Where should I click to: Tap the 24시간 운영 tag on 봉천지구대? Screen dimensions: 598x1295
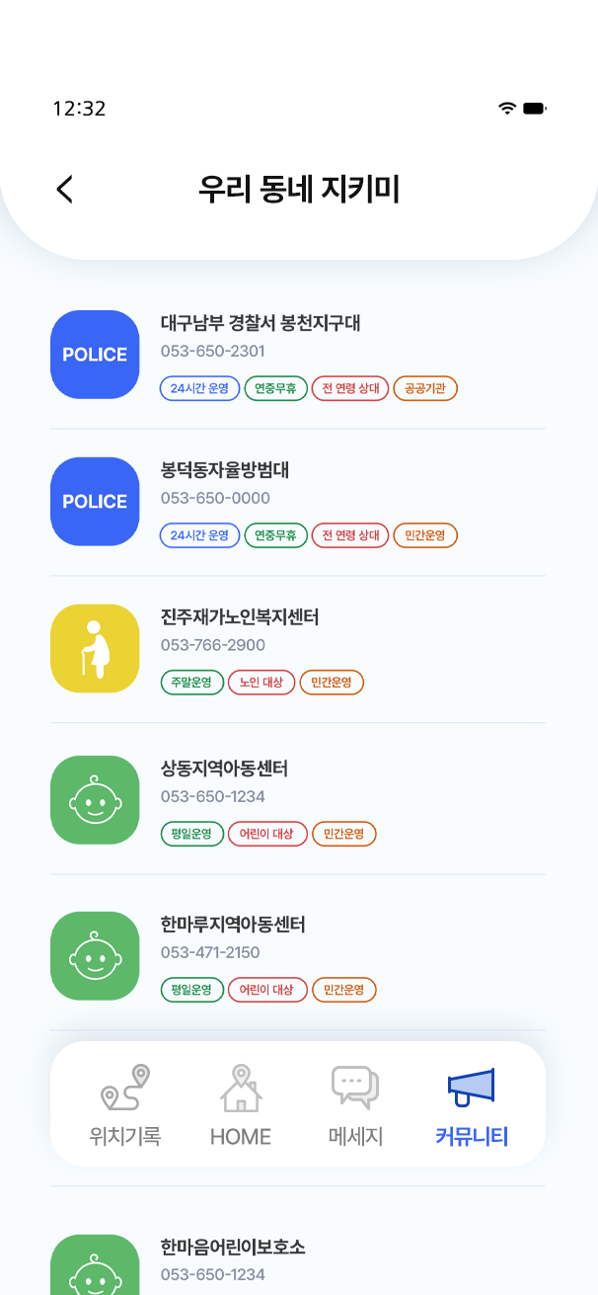(x=199, y=388)
